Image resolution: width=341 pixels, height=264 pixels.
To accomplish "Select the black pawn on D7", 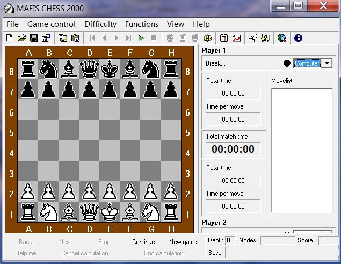I will pyautogui.click(x=89, y=89).
